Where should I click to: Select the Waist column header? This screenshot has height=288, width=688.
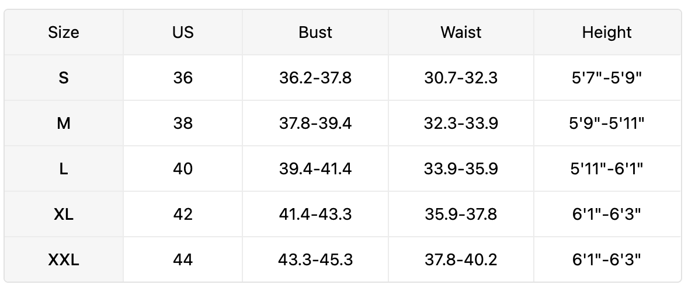(461, 33)
